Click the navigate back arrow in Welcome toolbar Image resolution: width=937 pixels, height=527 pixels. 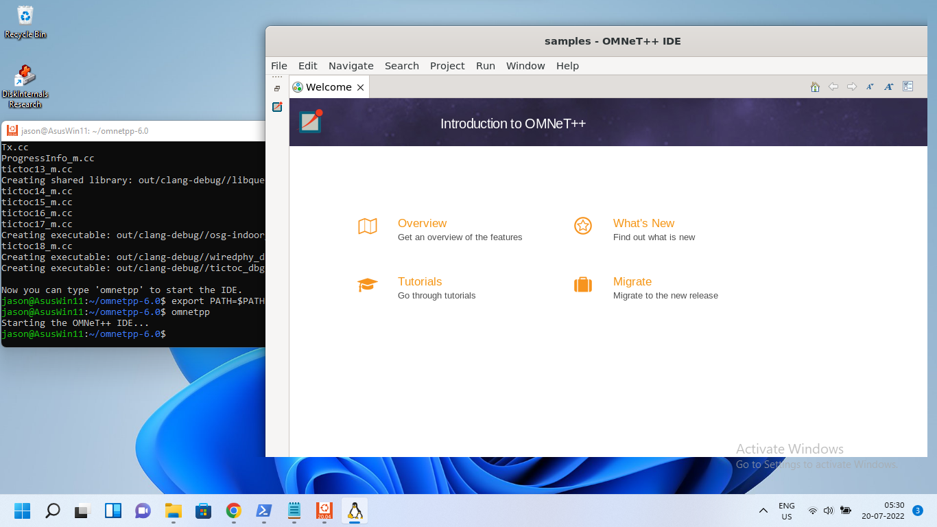(x=833, y=86)
